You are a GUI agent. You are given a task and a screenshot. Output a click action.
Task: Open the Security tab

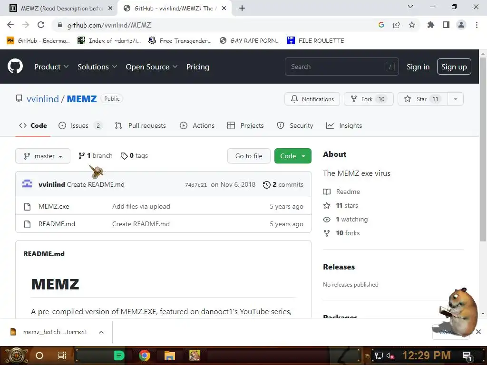(295, 125)
